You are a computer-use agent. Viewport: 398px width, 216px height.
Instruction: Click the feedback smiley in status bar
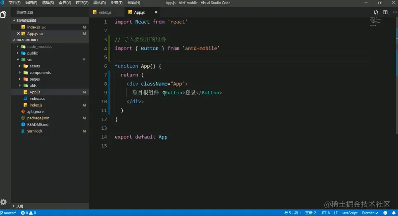pyautogui.click(x=385, y=213)
